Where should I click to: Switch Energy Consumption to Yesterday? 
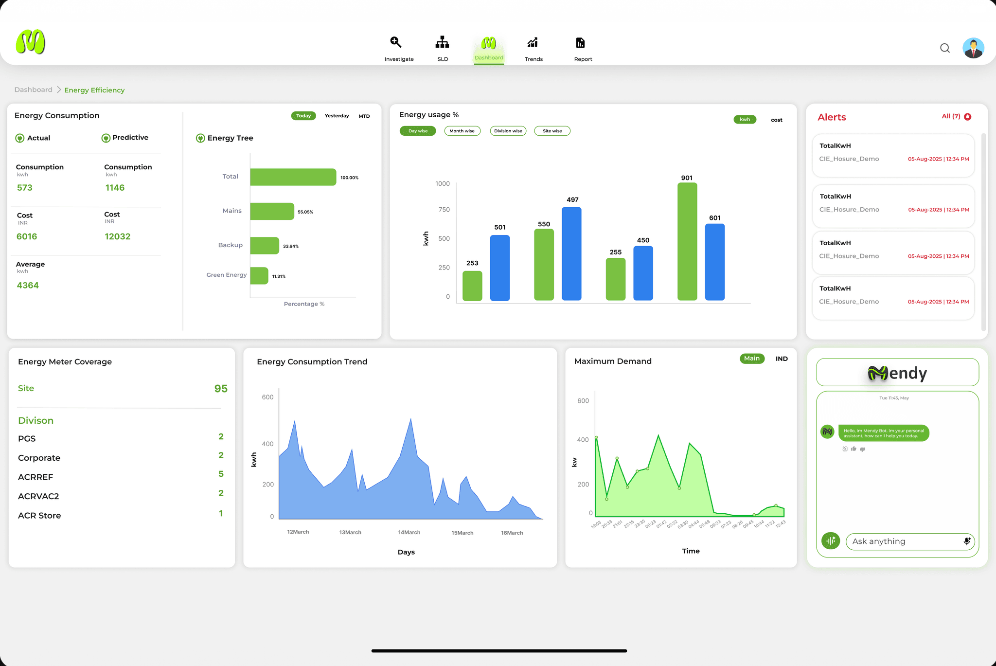pyautogui.click(x=337, y=116)
